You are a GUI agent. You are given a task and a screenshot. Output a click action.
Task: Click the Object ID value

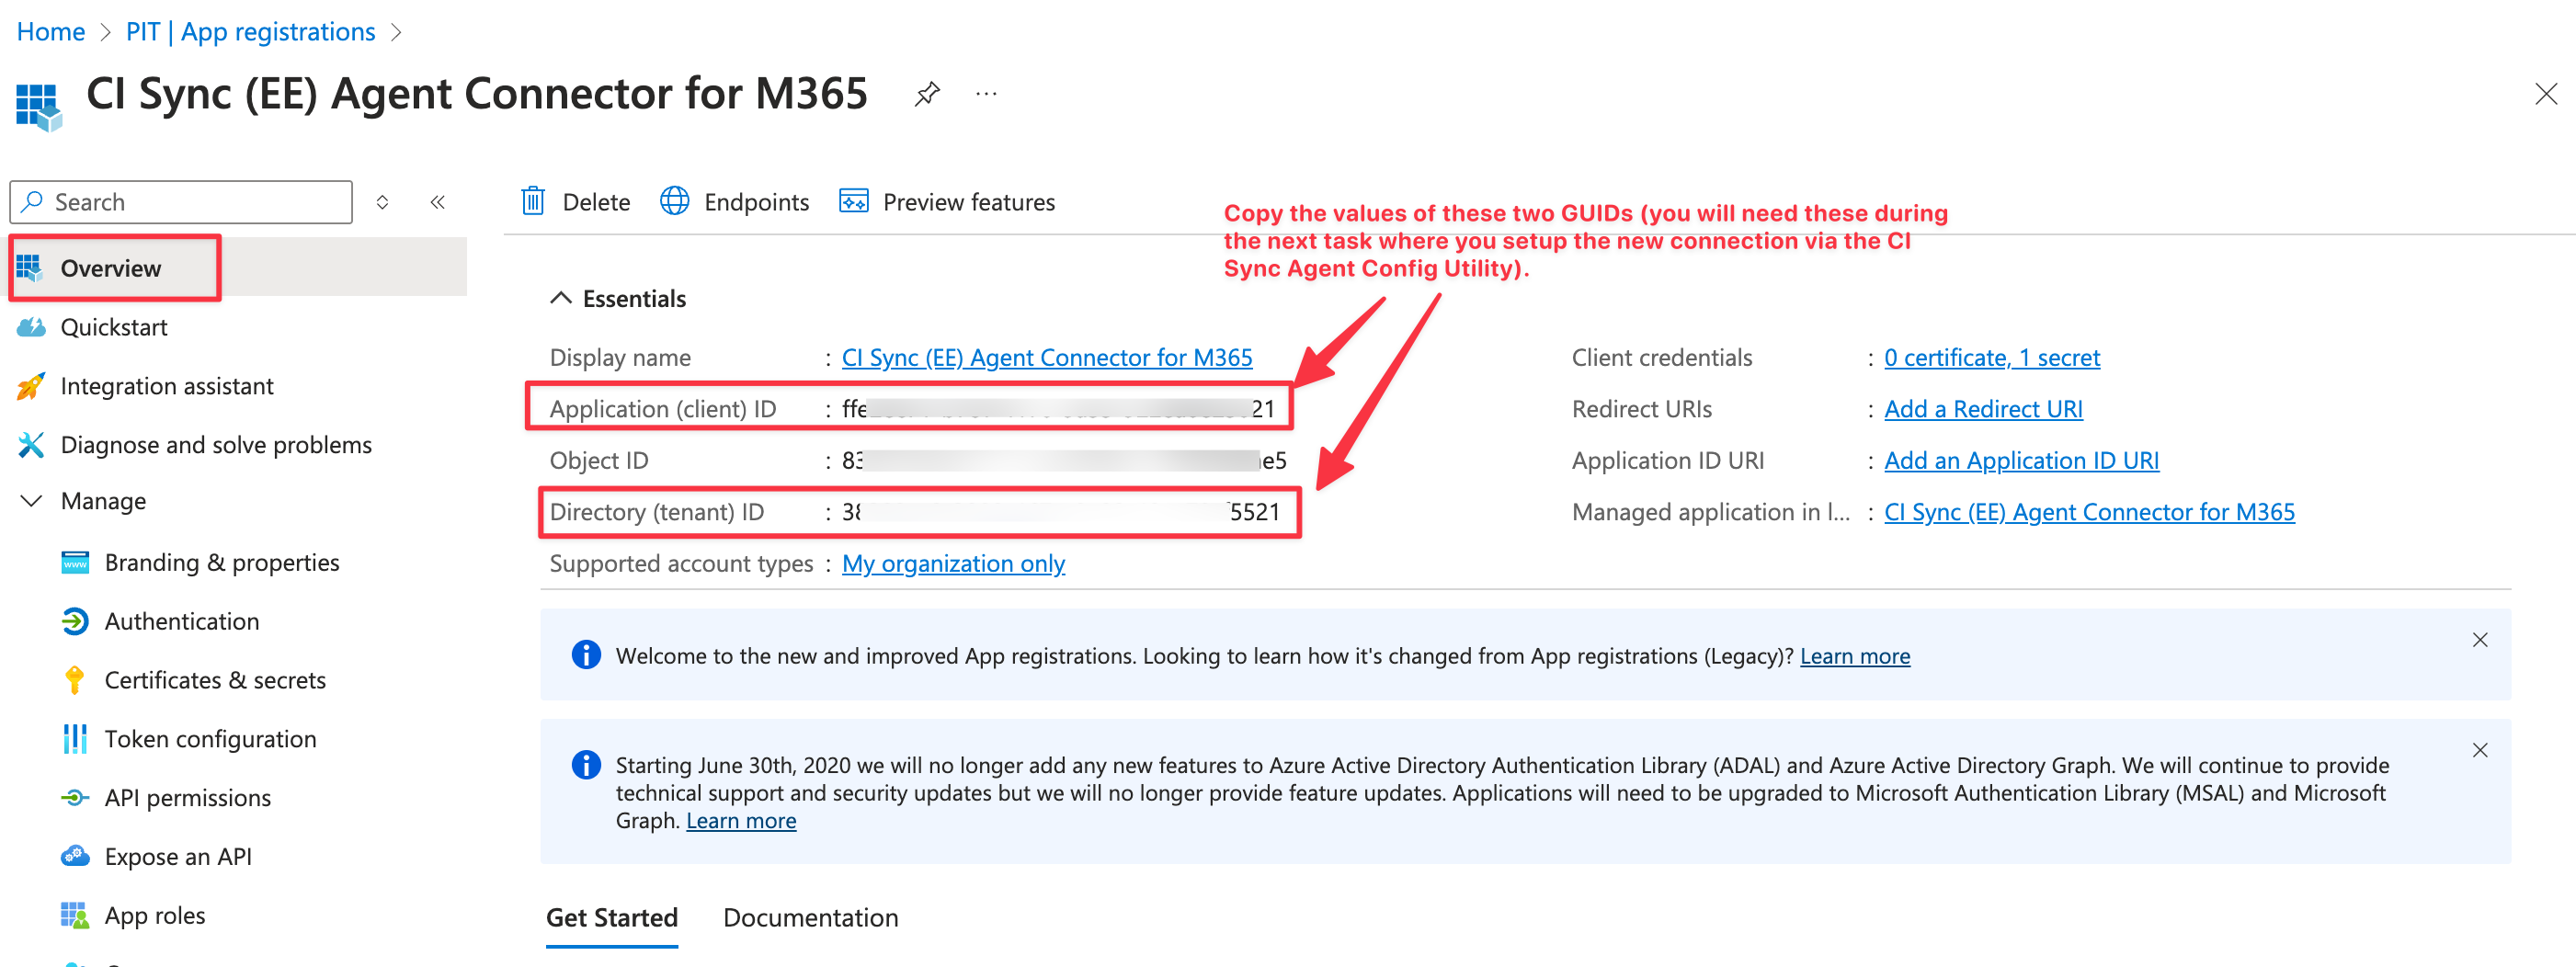tap(1064, 460)
